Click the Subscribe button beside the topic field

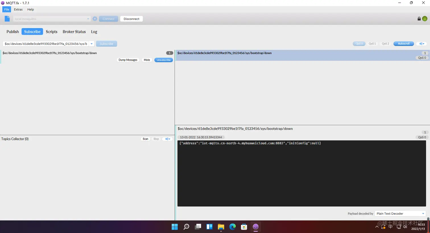(x=106, y=44)
